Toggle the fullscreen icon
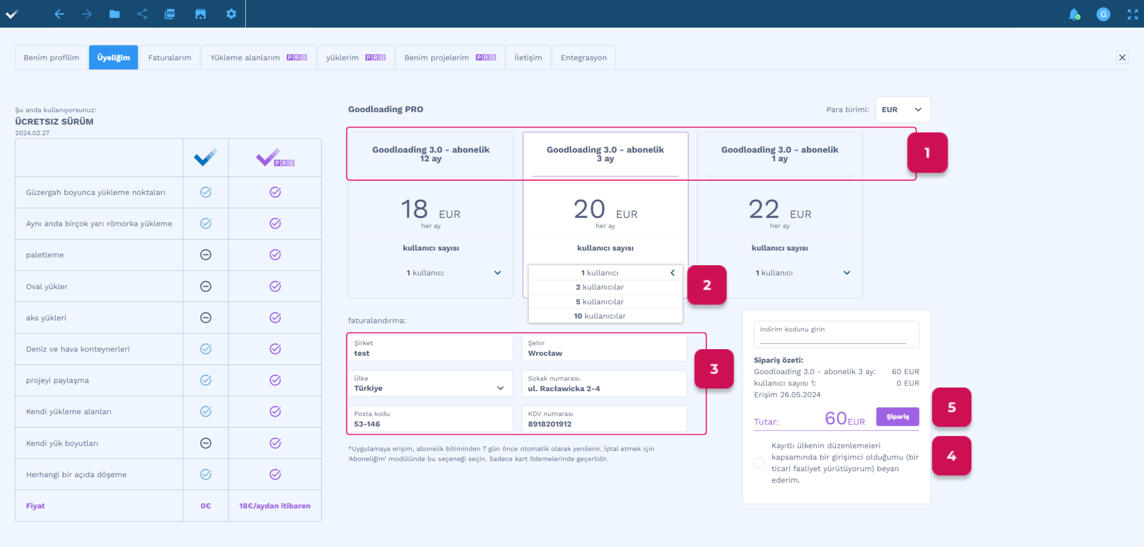The image size is (1144, 547). click(x=1132, y=14)
